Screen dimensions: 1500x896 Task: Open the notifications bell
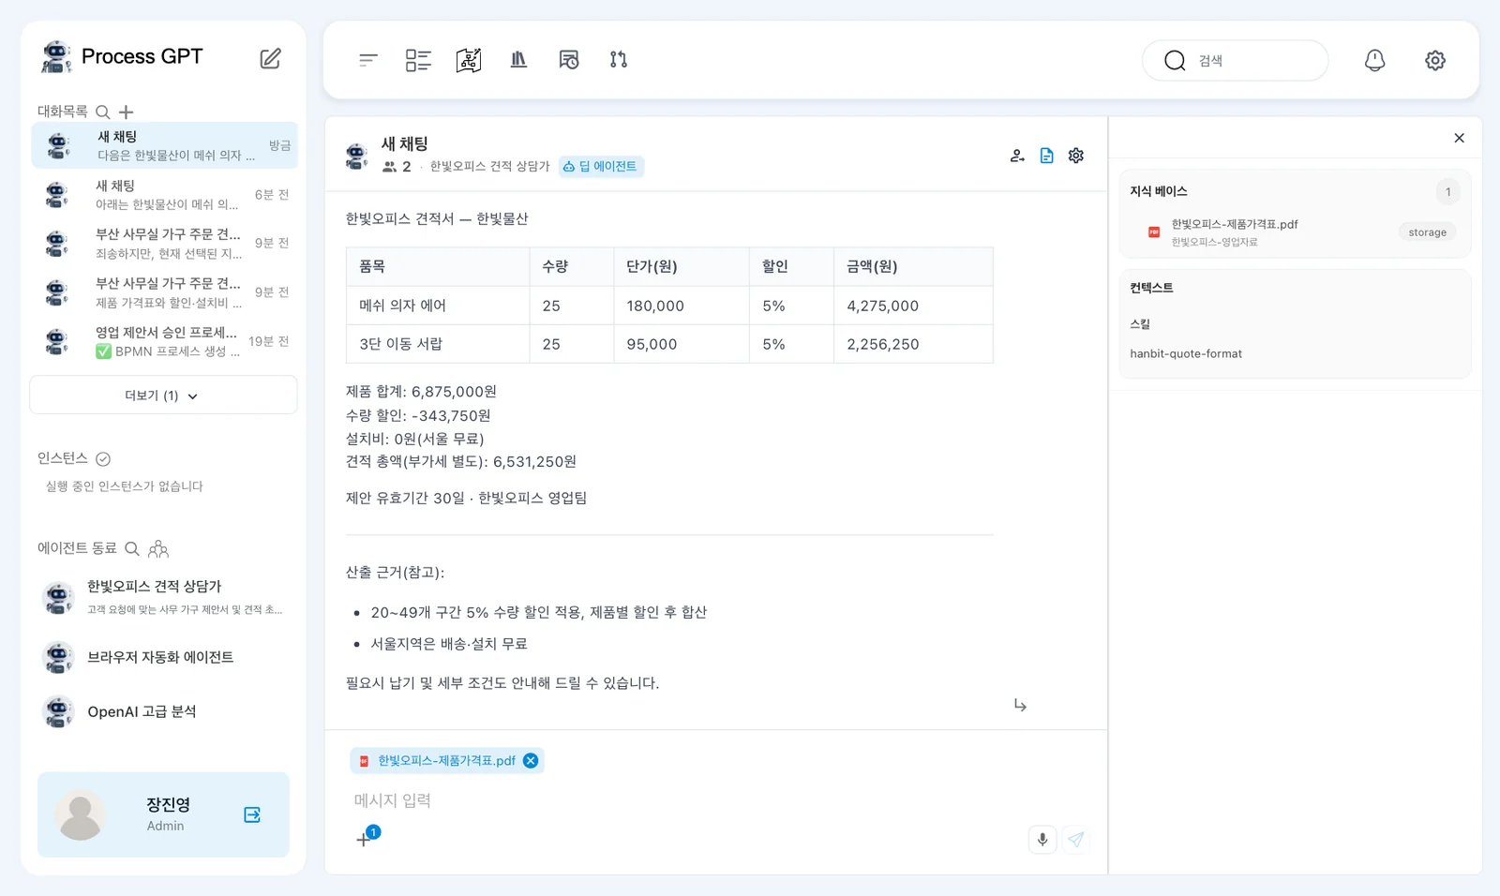pos(1374,60)
